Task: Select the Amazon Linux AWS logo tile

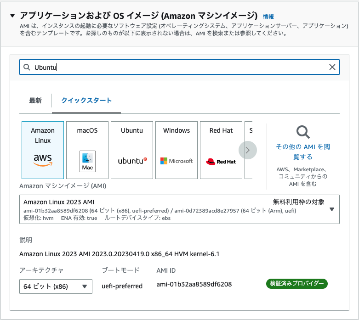Action: (x=43, y=150)
